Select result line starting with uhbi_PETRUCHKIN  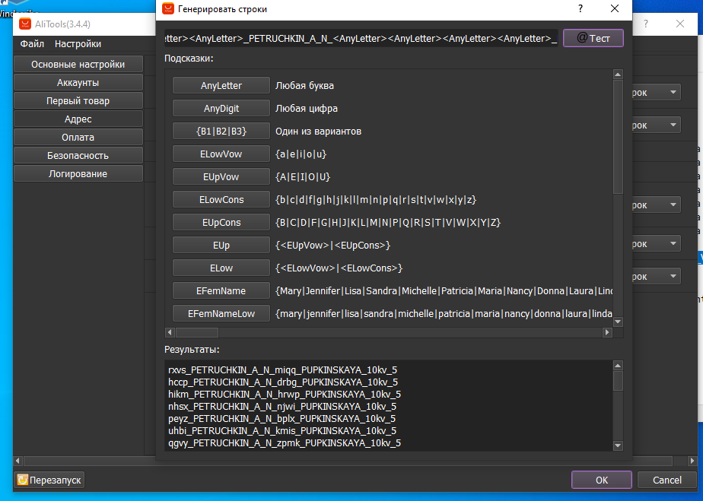[x=282, y=430]
